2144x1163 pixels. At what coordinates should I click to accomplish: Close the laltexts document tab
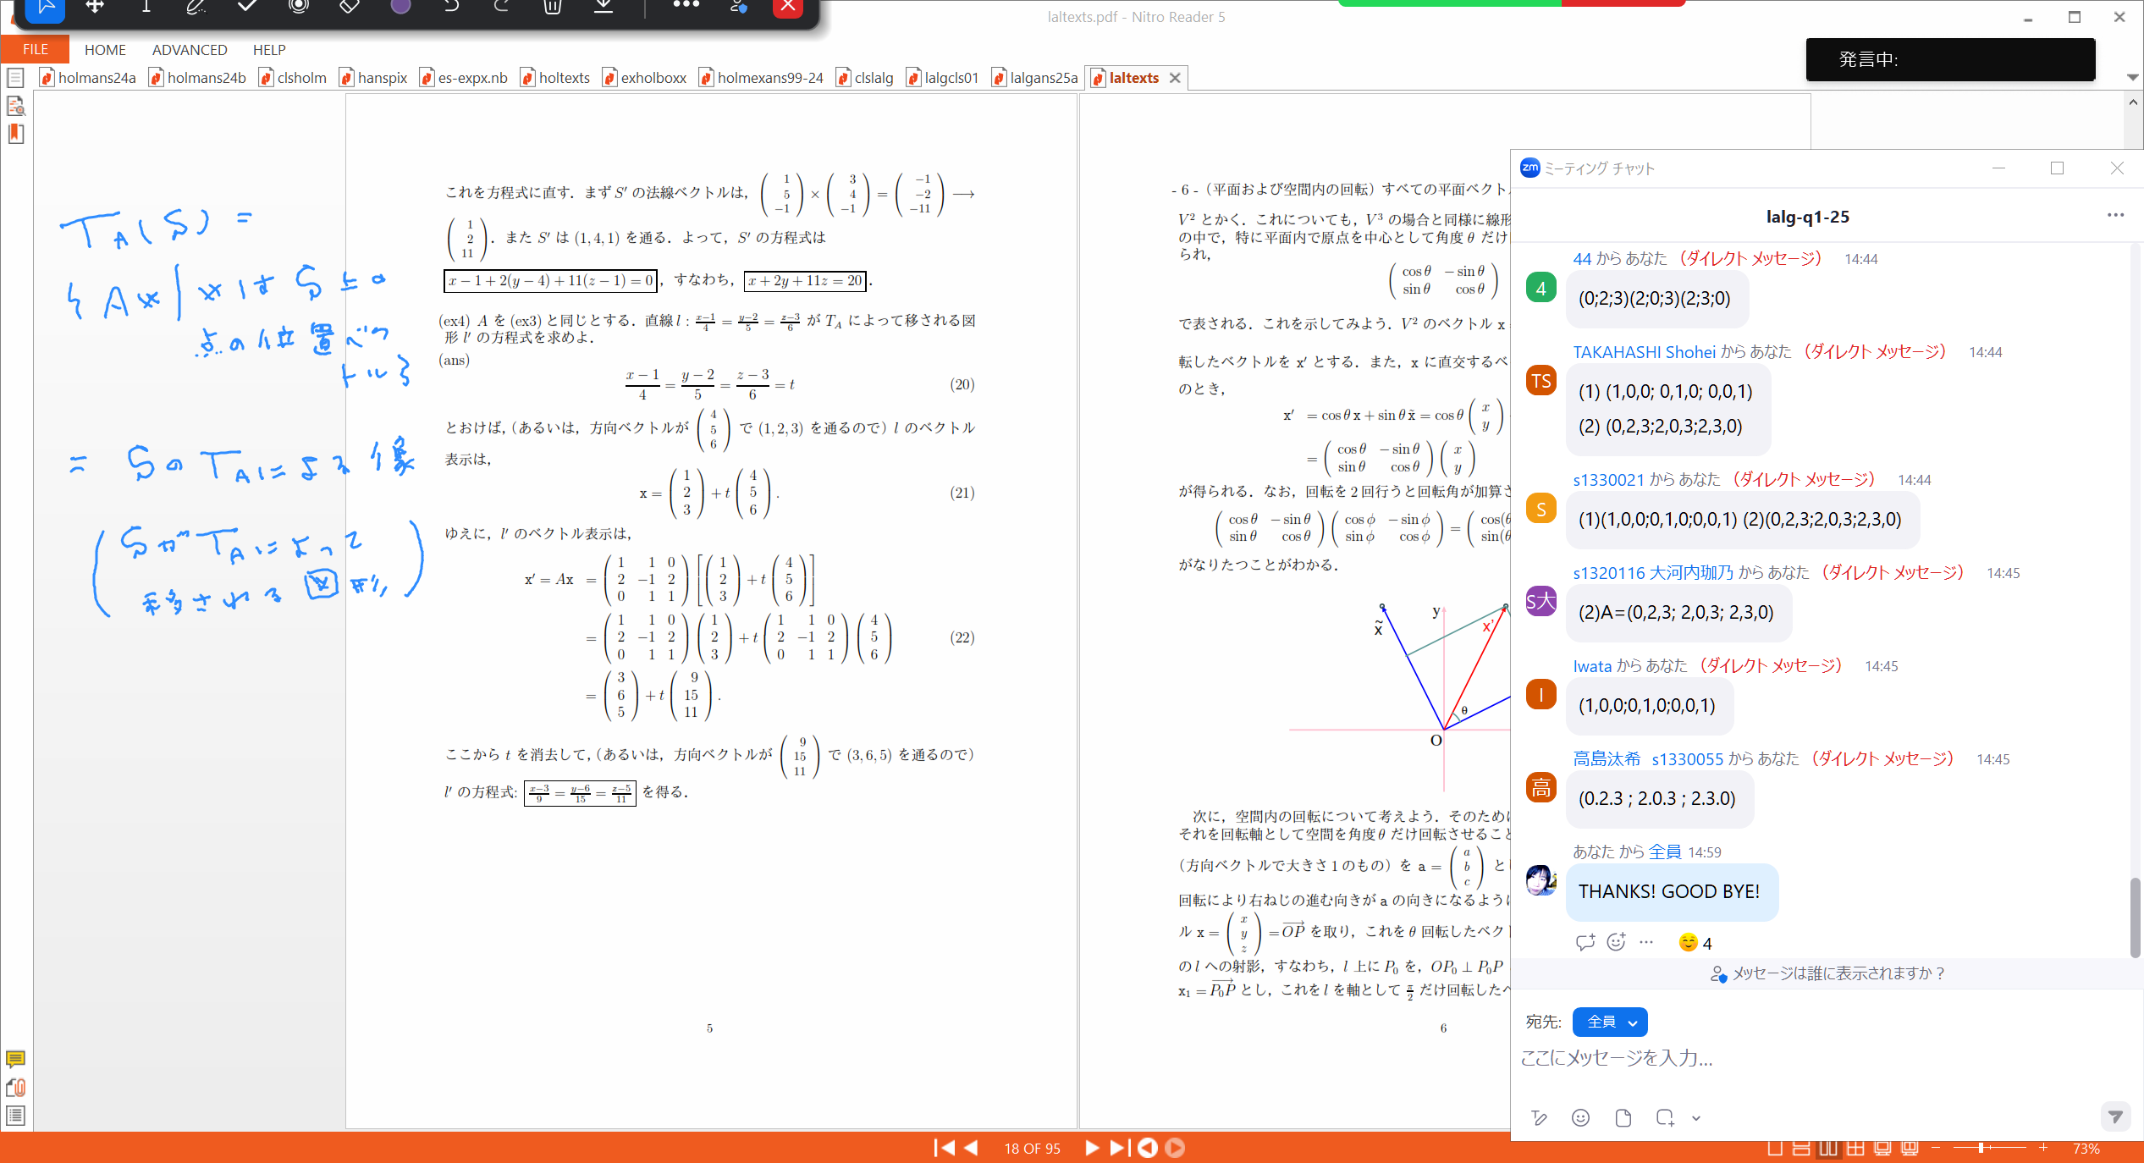1175,78
